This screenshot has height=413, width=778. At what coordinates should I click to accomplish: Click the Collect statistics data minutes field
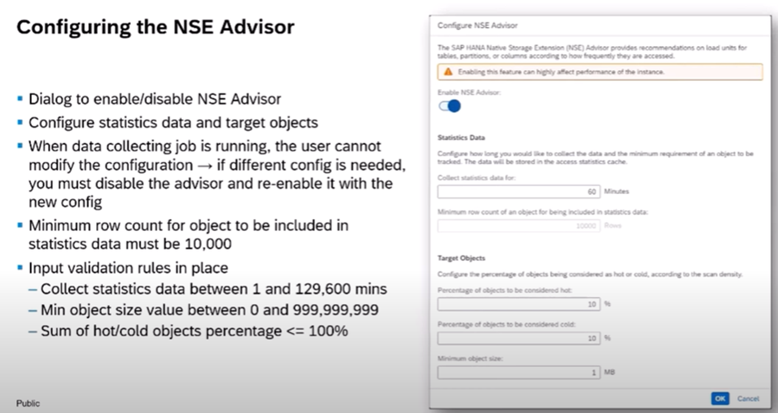coord(519,192)
